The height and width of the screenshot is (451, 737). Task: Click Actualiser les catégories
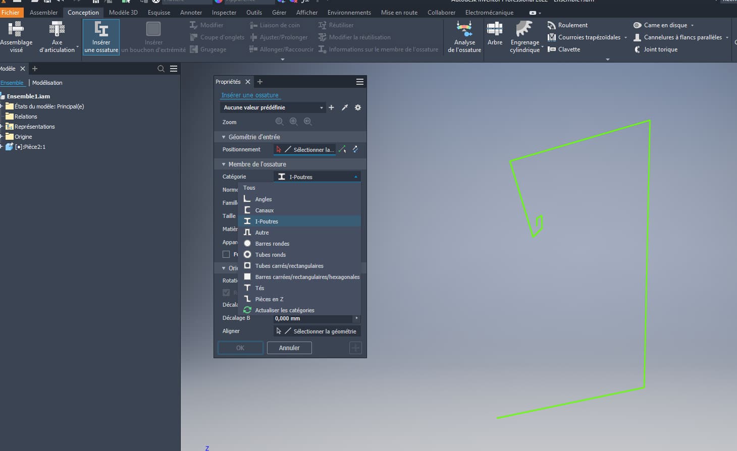pos(284,310)
